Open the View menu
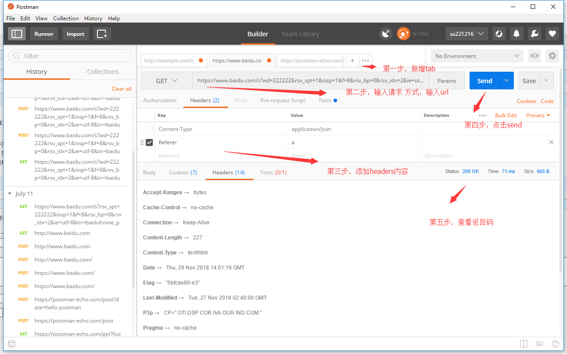 pos(42,18)
